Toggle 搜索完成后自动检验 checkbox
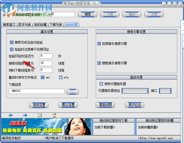 pos(12,42)
